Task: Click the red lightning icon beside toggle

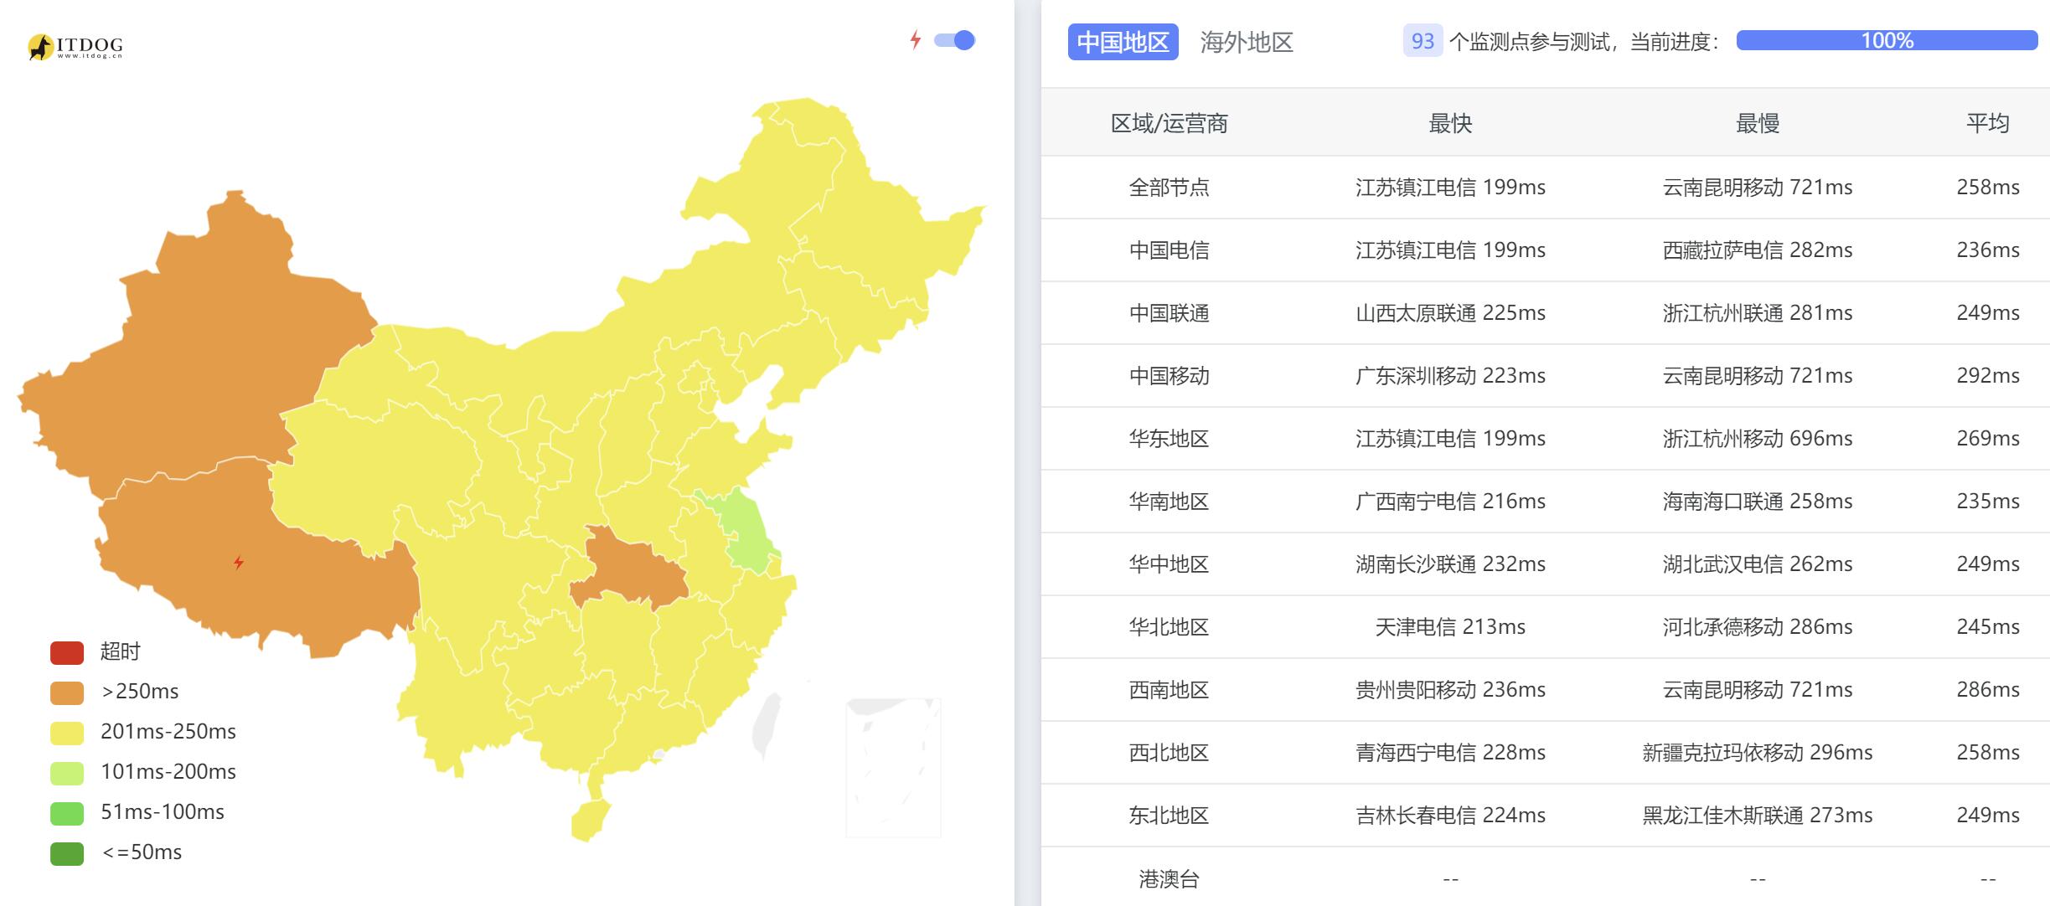Action: click(916, 39)
